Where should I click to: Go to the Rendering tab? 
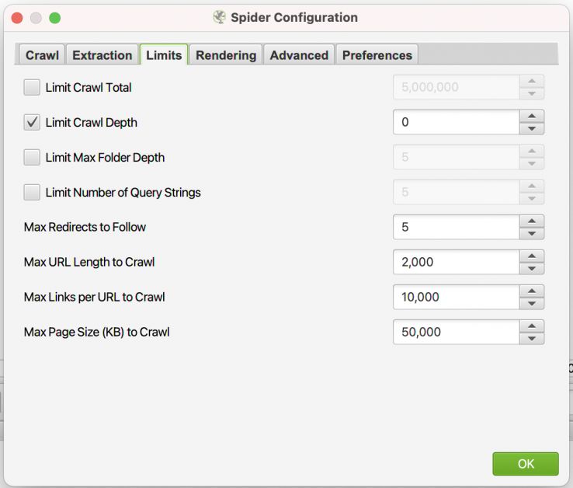[x=226, y=55]
